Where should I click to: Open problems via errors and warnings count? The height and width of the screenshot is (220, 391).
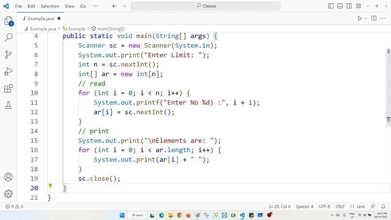[x=15, y=207]
